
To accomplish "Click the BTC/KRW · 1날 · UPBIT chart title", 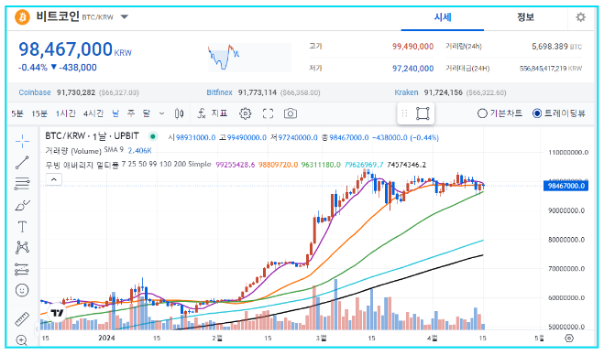I will pyautogui.click(x=92, y=136).
